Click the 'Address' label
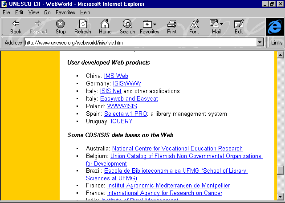This screenshot has width=285, height=203. click(x=13, y=43)
